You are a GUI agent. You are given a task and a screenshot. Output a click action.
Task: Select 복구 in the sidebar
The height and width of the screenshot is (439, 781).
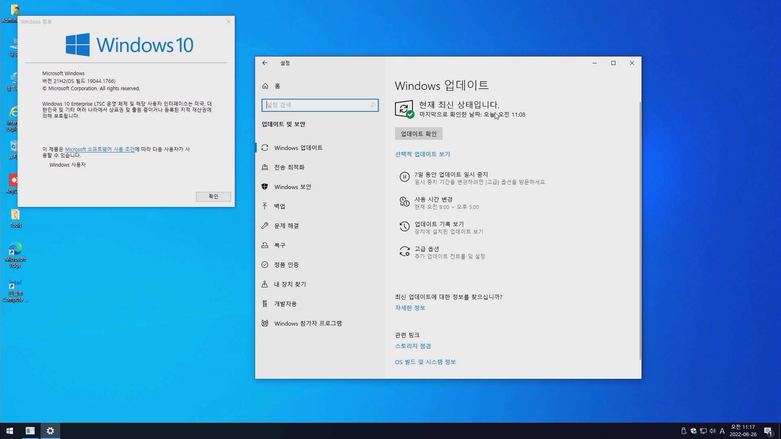coord(320,246)
